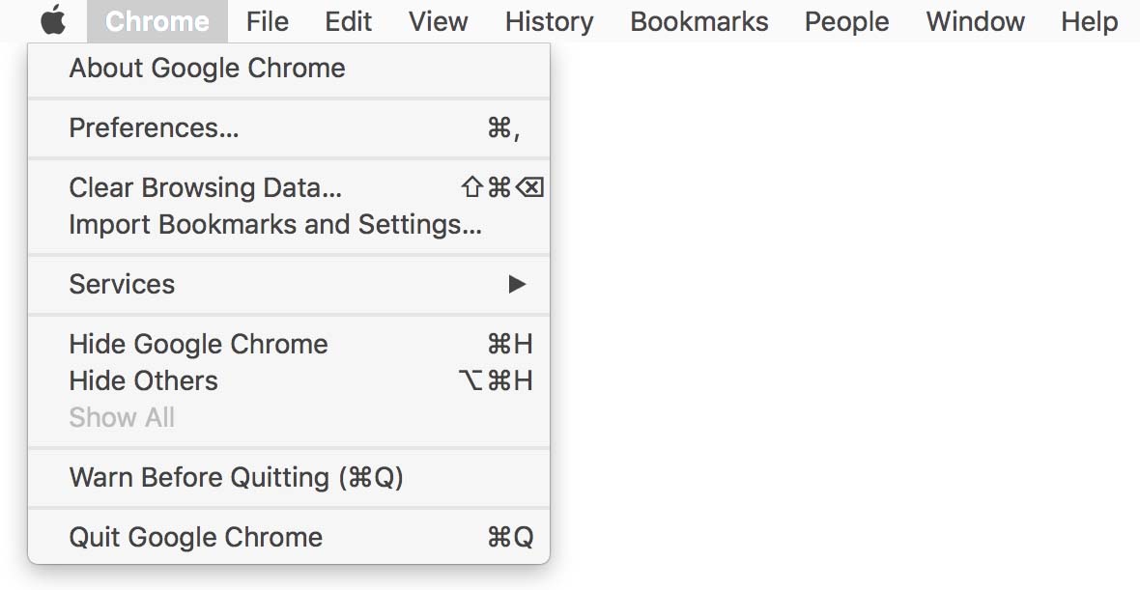Open the File menu
This screenshot has width=1140, height=590.
pyautogui.click(x=267, y=20)
